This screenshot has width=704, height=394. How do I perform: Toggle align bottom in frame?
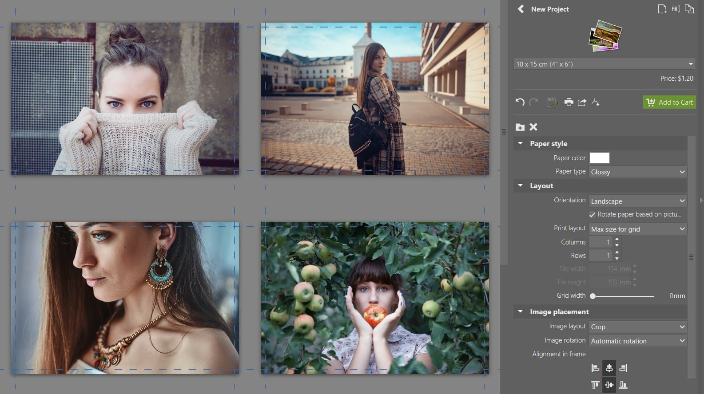coord(623,385)
